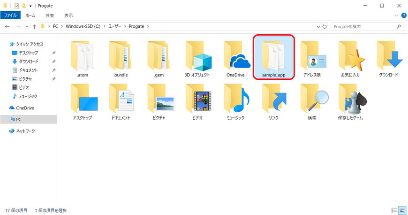Select ネットワーク in navigation pane
Viewport: 408px width, 215px height.
[x=22, y=131]
